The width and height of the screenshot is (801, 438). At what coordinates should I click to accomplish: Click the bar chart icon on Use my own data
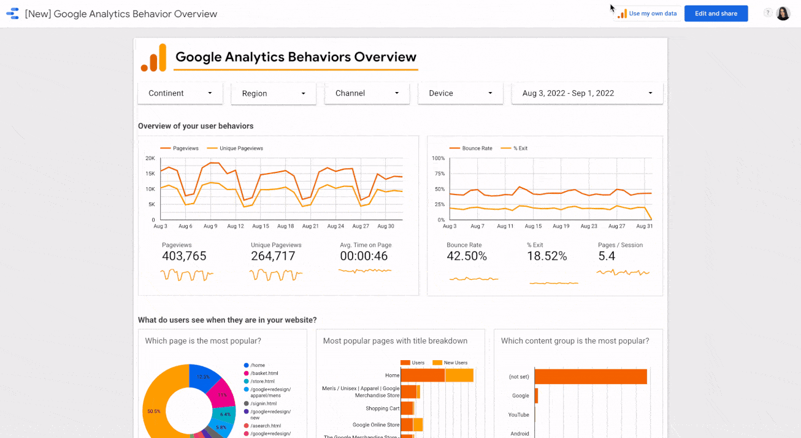coord(621,13)
